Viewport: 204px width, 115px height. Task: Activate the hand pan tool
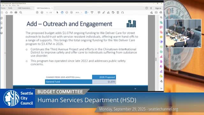coord(62,12)
